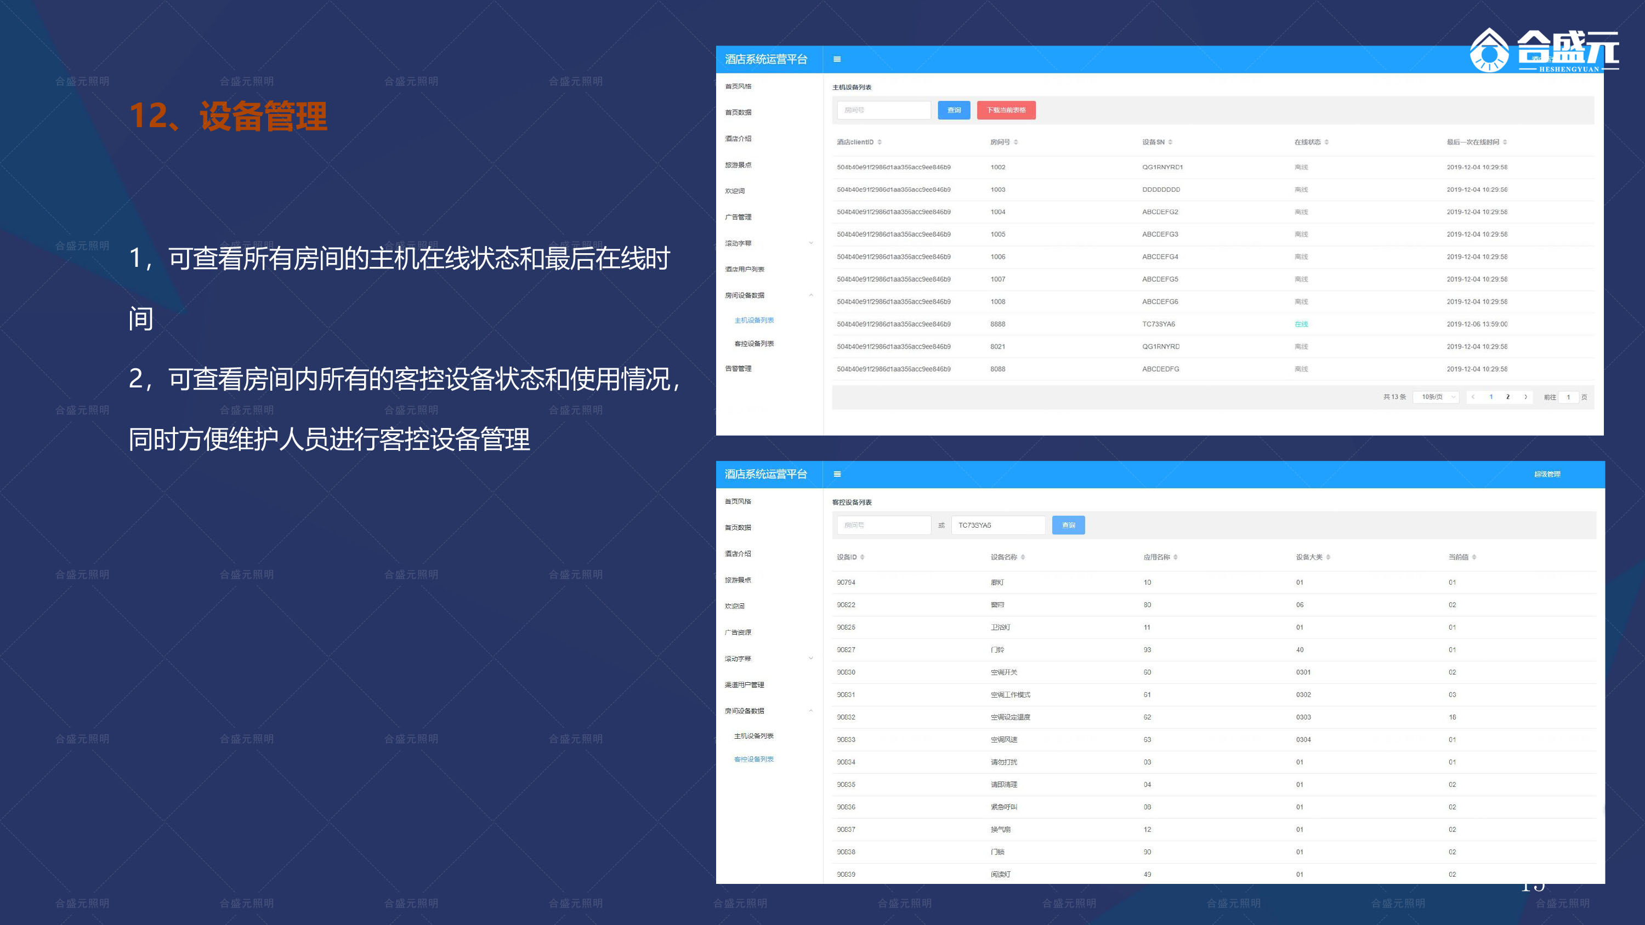
Task: Sort by 当前值 column
Action: (x=1474, y=557)
